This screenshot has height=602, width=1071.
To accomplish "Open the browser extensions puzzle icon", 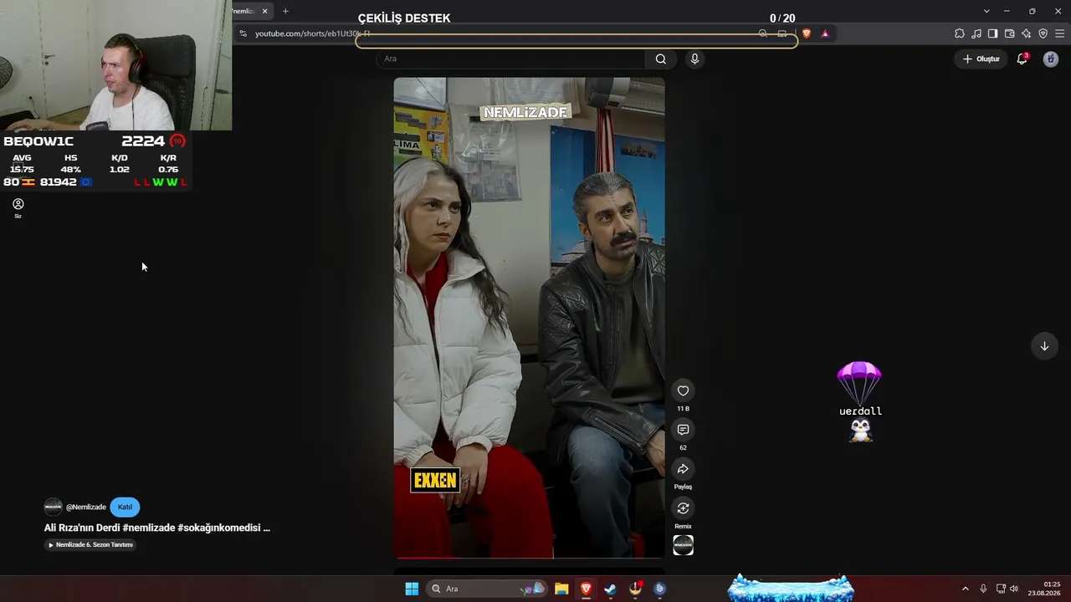I will pos(960,33).
